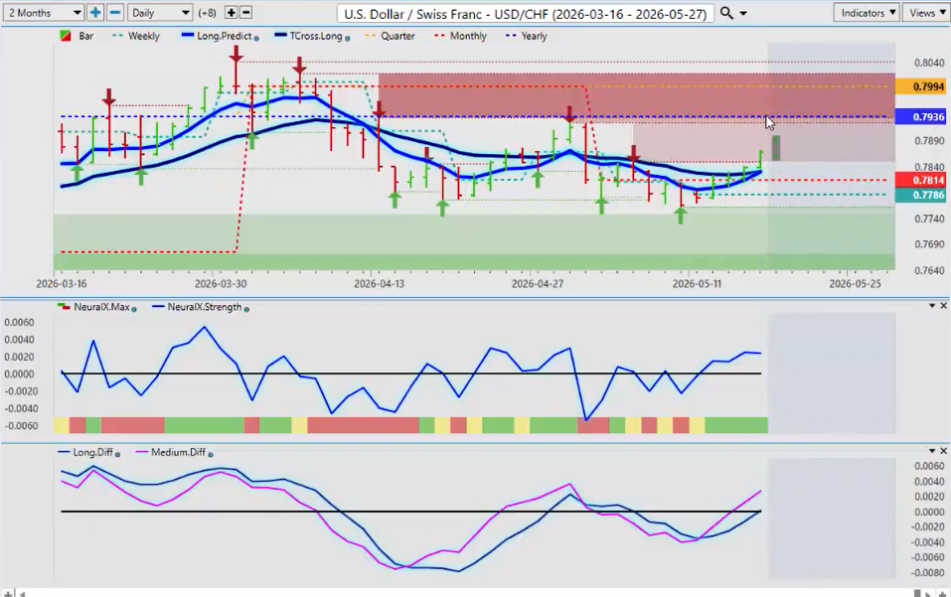Click the Long.Diff legend label
Viewport: 951px width, 597px height.
coord(92,453)
